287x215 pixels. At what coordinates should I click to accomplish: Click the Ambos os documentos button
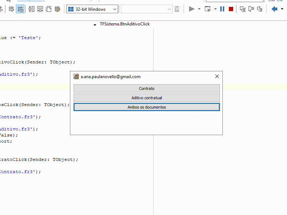click(x=147, y=107)
